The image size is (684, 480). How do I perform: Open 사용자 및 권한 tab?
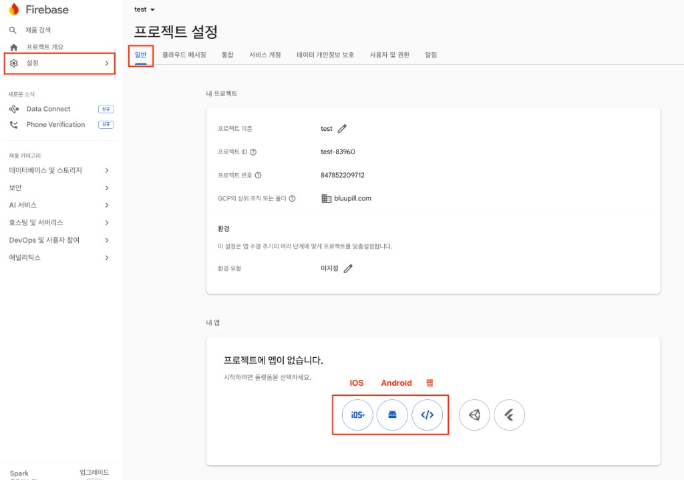(x=389, y=55)
